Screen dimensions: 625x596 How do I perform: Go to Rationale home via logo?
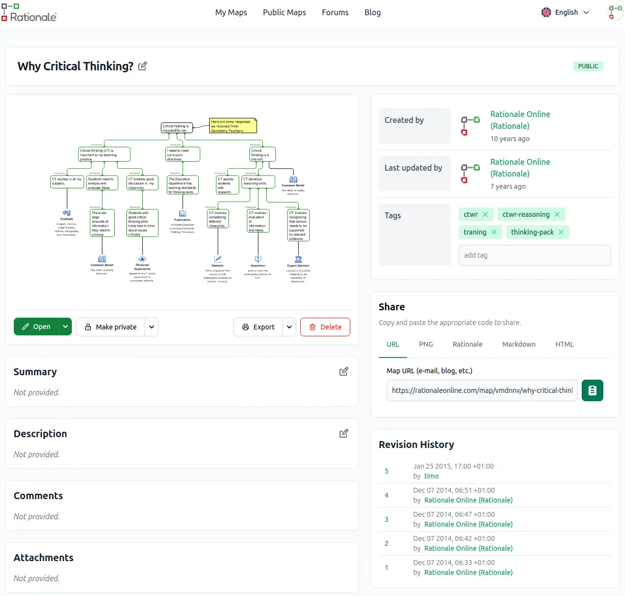(x=29, y=13)
